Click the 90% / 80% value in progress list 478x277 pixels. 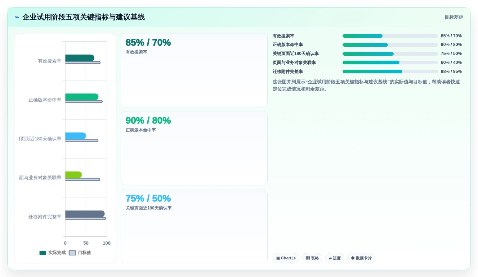click(x=451, y=45)
